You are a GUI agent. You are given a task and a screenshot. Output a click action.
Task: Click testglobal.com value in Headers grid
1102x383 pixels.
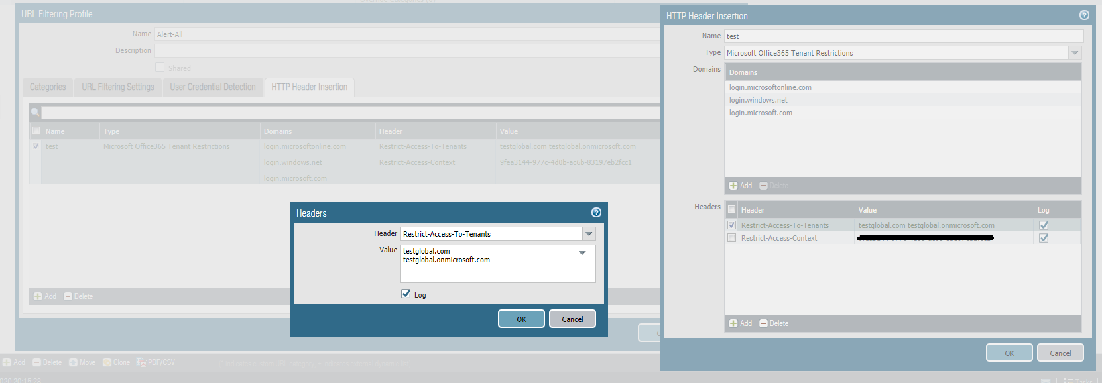click(x=926, y=225)
